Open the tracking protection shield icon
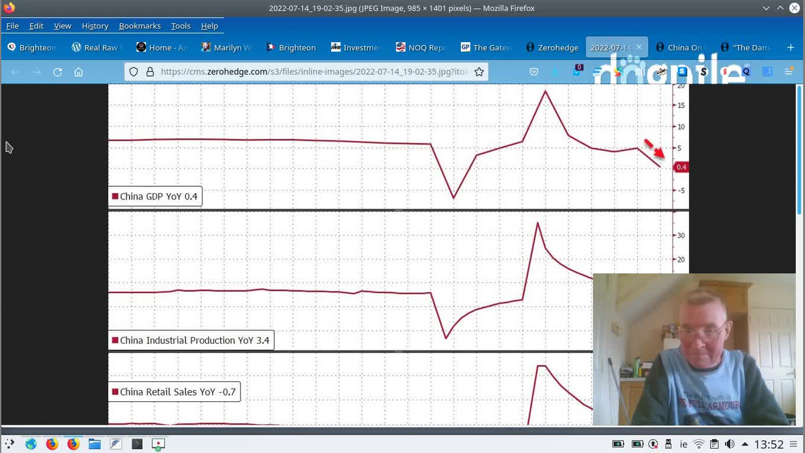This screenshot has width=805, height=453. pos(133,72)
